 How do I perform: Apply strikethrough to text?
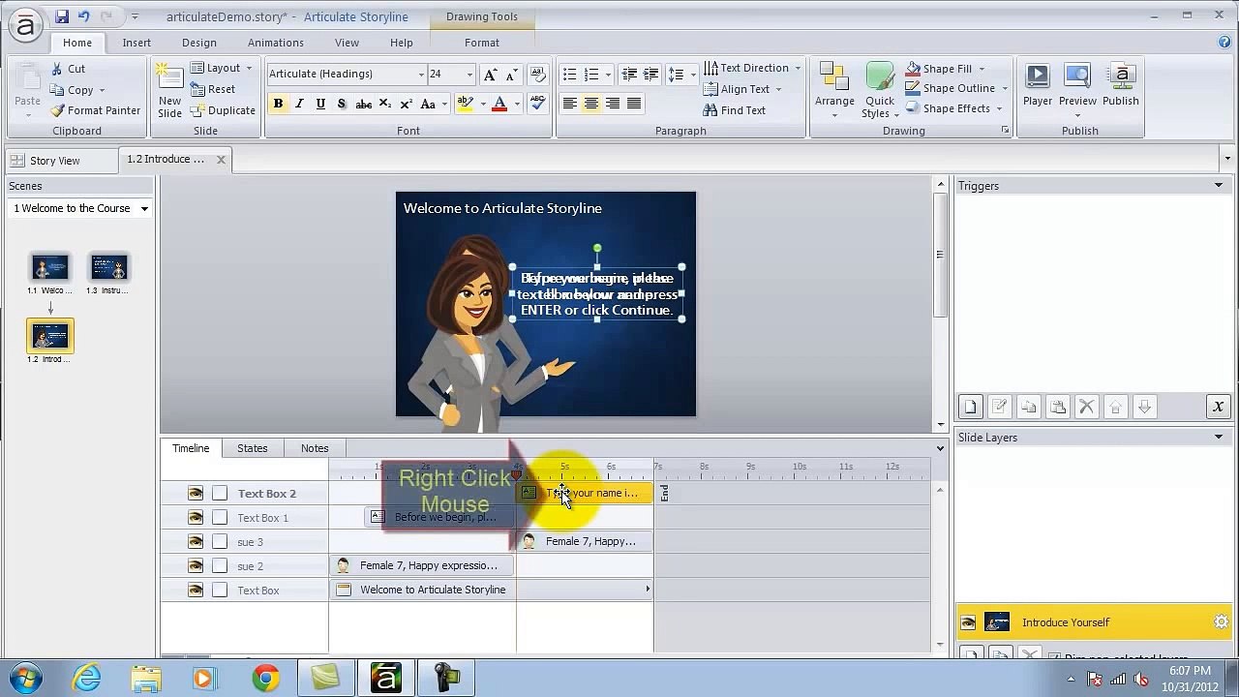364,104
